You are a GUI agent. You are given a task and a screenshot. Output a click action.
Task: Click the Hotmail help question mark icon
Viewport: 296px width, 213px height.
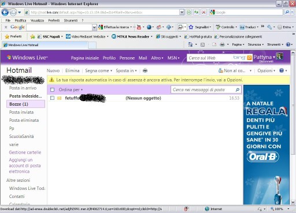pyautogui.click(x=282, y=70)
